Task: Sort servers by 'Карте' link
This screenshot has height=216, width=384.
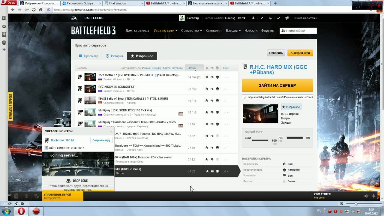Action: [x=166, y=68]
